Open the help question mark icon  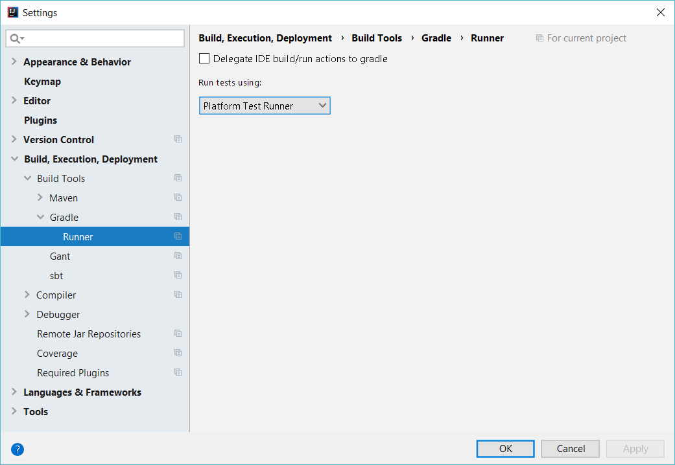18,449
